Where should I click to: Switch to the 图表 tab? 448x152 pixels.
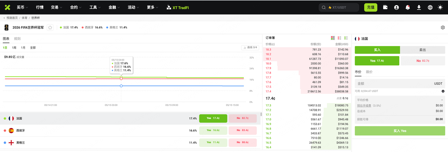[x=6, y=39]
